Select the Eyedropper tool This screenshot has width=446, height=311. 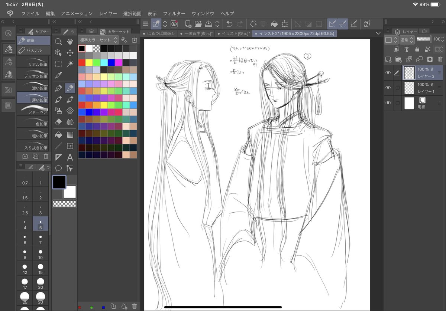tap(58, 75)
